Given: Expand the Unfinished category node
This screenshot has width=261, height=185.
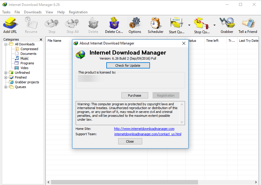Looking at the screenshot, I should (6, 73).
